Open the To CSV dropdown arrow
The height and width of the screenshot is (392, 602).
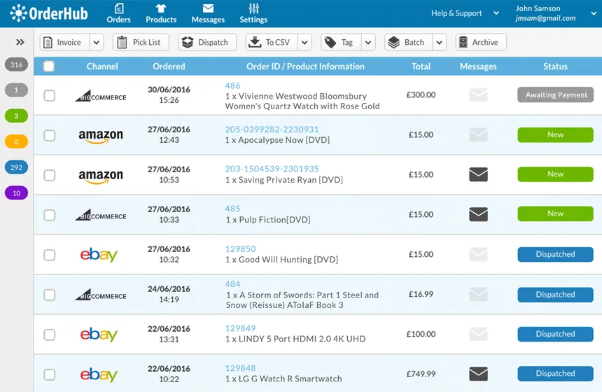(304, 42)
